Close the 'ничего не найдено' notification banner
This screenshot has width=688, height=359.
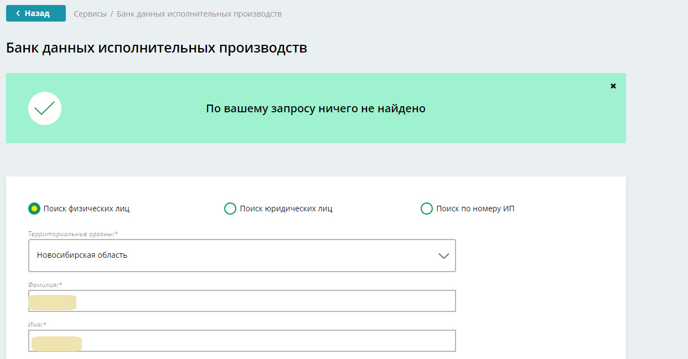613,86
